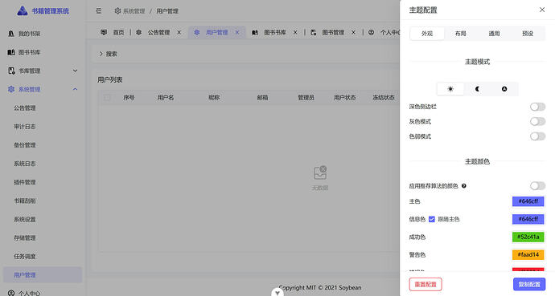This screenshot has height=296, width=555.
Task: Choose auto theme mode icon
Action: coord(504,89)
